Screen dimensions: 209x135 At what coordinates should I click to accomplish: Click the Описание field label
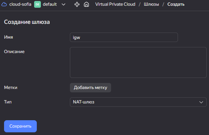tap(14, 52)
